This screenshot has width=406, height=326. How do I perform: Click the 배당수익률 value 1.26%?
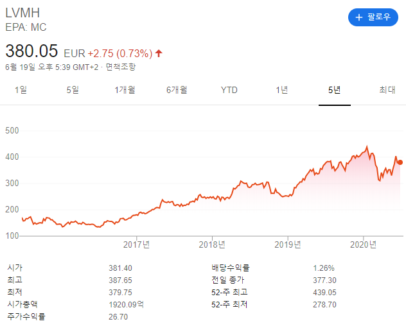(324, 268)
